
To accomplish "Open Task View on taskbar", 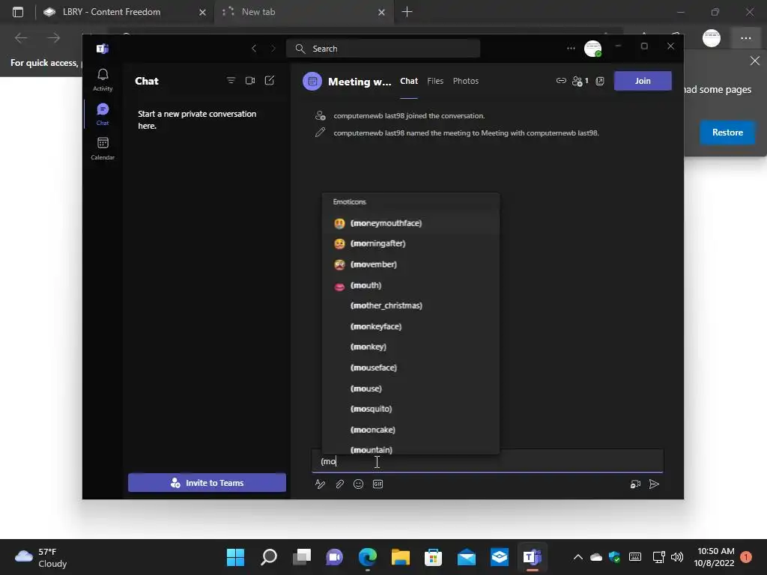I will click(302, 557).
